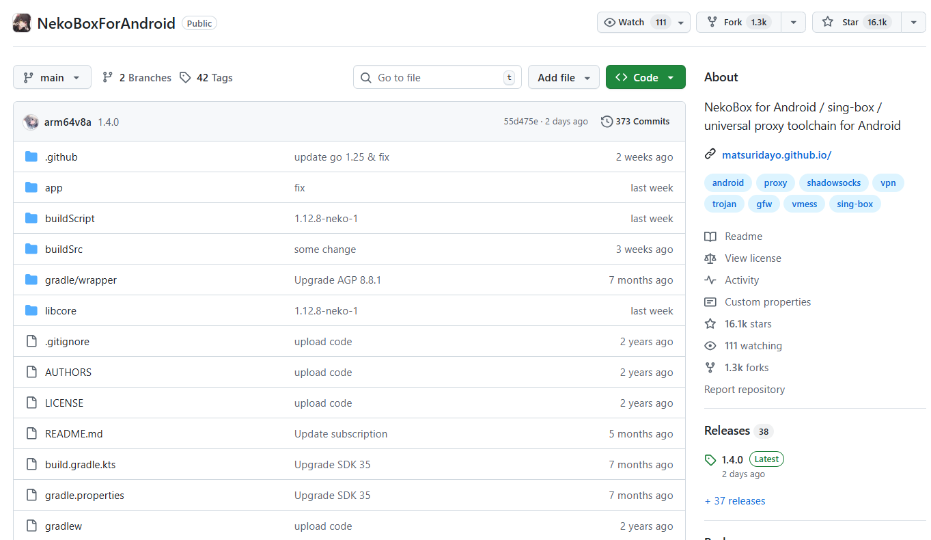Open the buildScript folder
This screenshot has width=931, height=540.
click(70, 218)
